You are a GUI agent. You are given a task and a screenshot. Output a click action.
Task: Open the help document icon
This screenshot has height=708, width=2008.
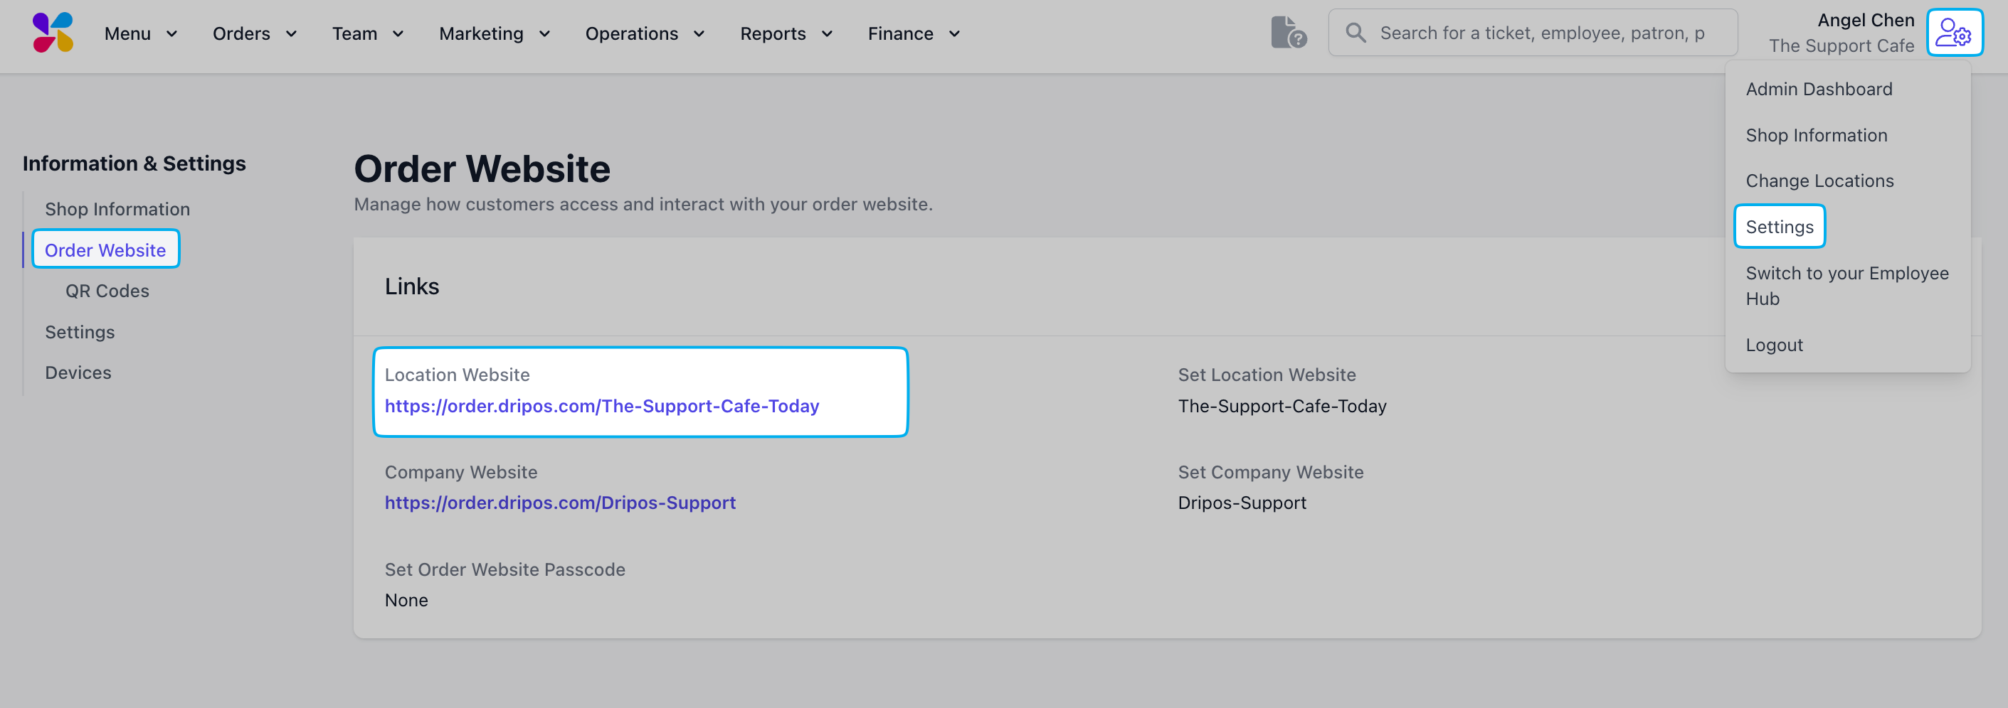click(1288, 33)
